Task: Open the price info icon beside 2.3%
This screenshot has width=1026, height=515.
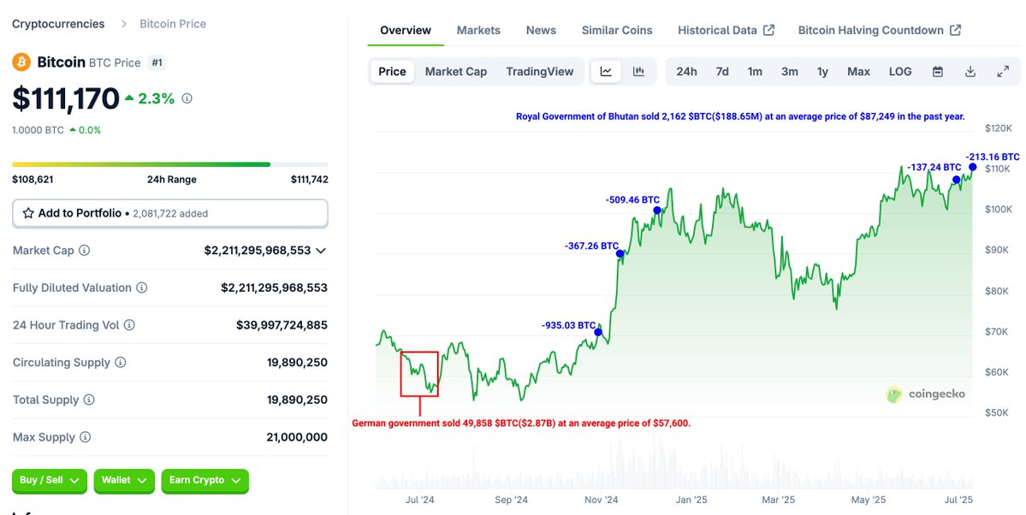Action: [x=187, y=99]
